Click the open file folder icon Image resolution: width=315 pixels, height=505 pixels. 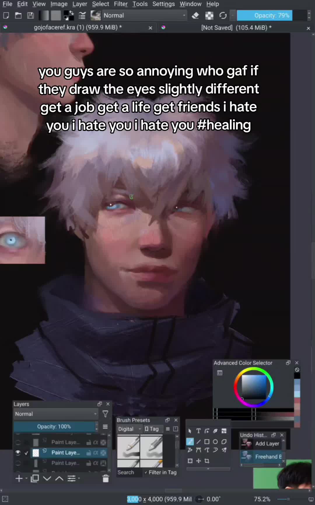point(18,15)
